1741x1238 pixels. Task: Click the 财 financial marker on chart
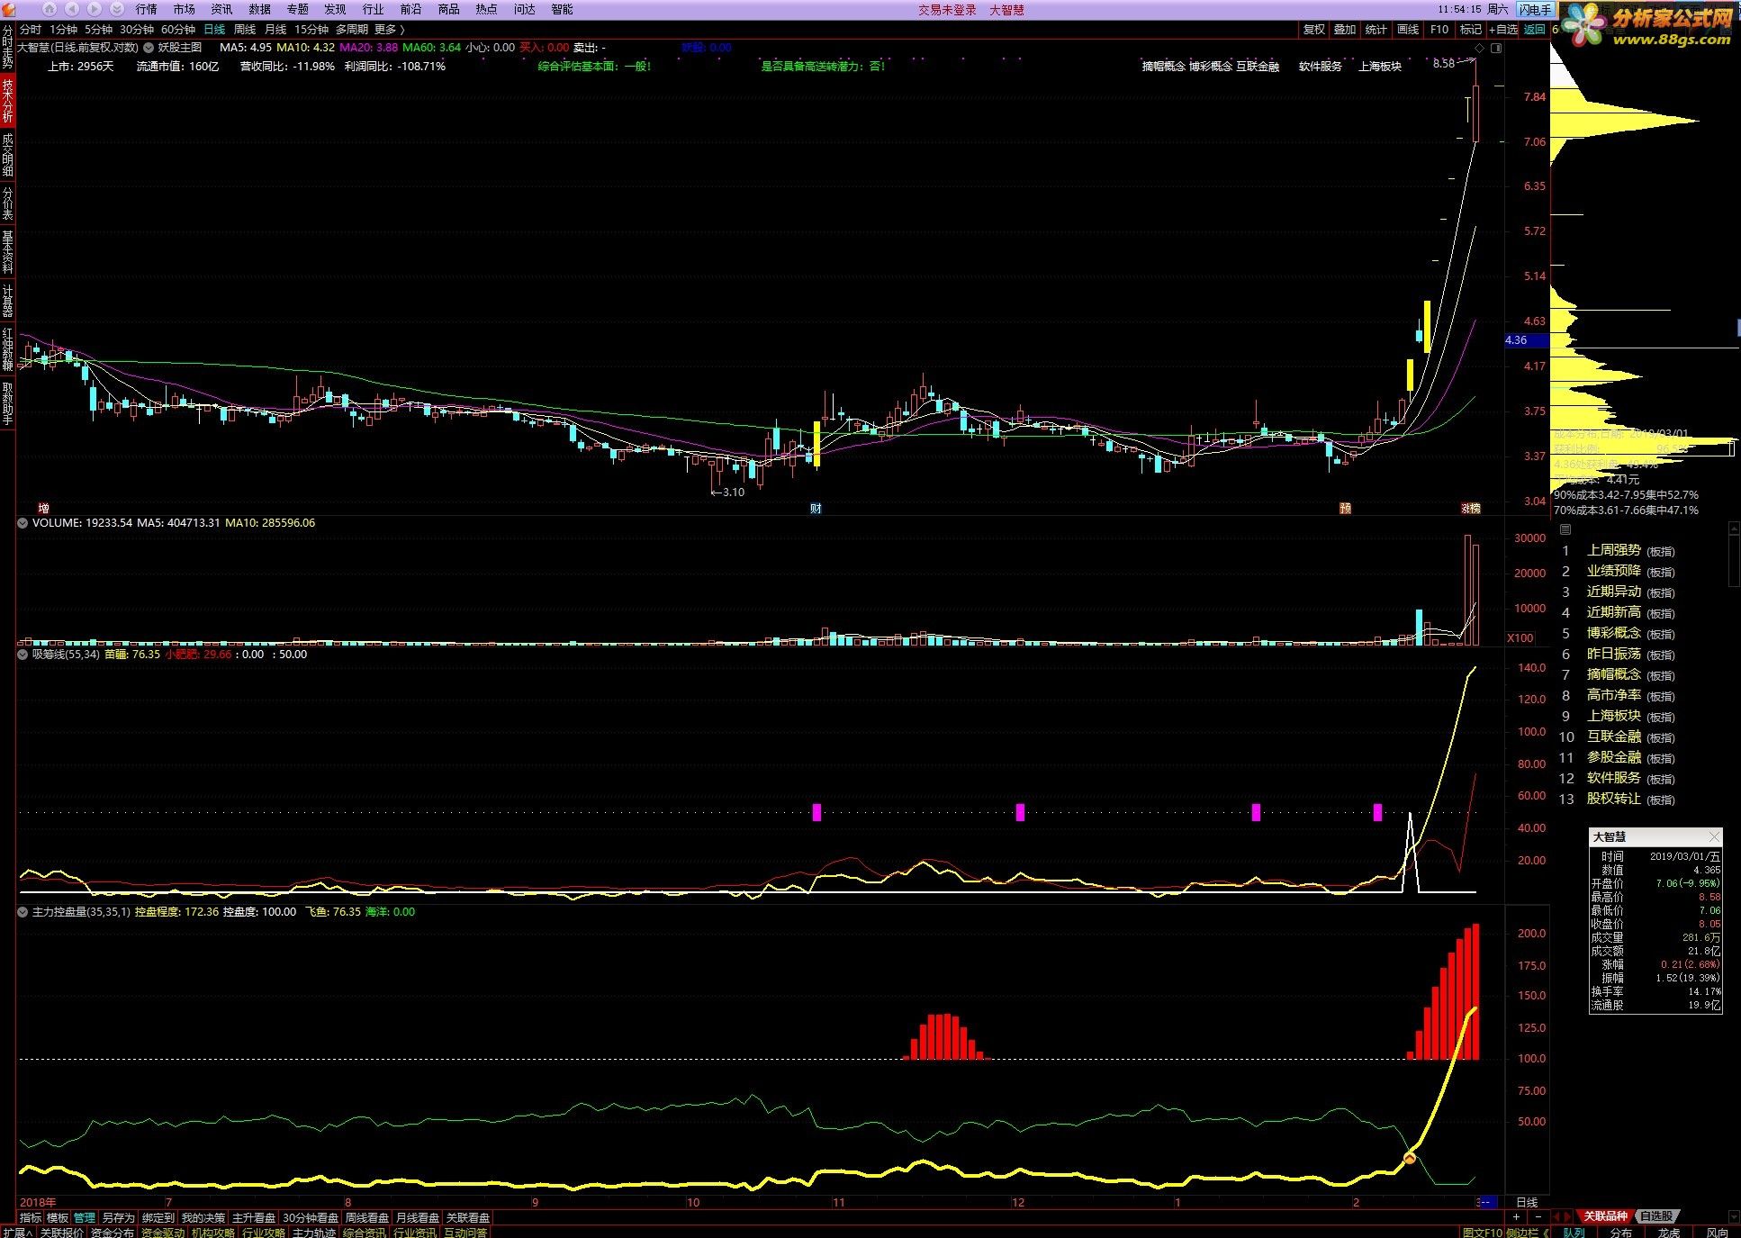click(x=816, y=509)
